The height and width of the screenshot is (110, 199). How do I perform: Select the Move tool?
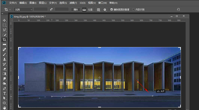[5, 20]
